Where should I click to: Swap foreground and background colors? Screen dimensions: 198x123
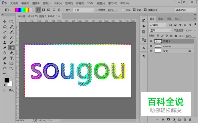pyautogui.click(x=12, y=78)
